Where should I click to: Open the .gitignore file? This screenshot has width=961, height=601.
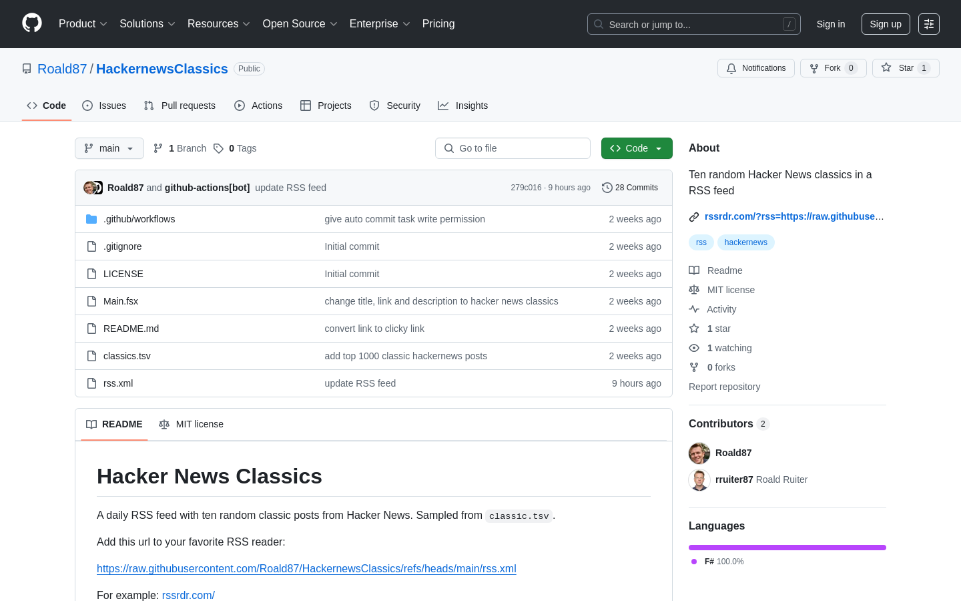(123, 246)
